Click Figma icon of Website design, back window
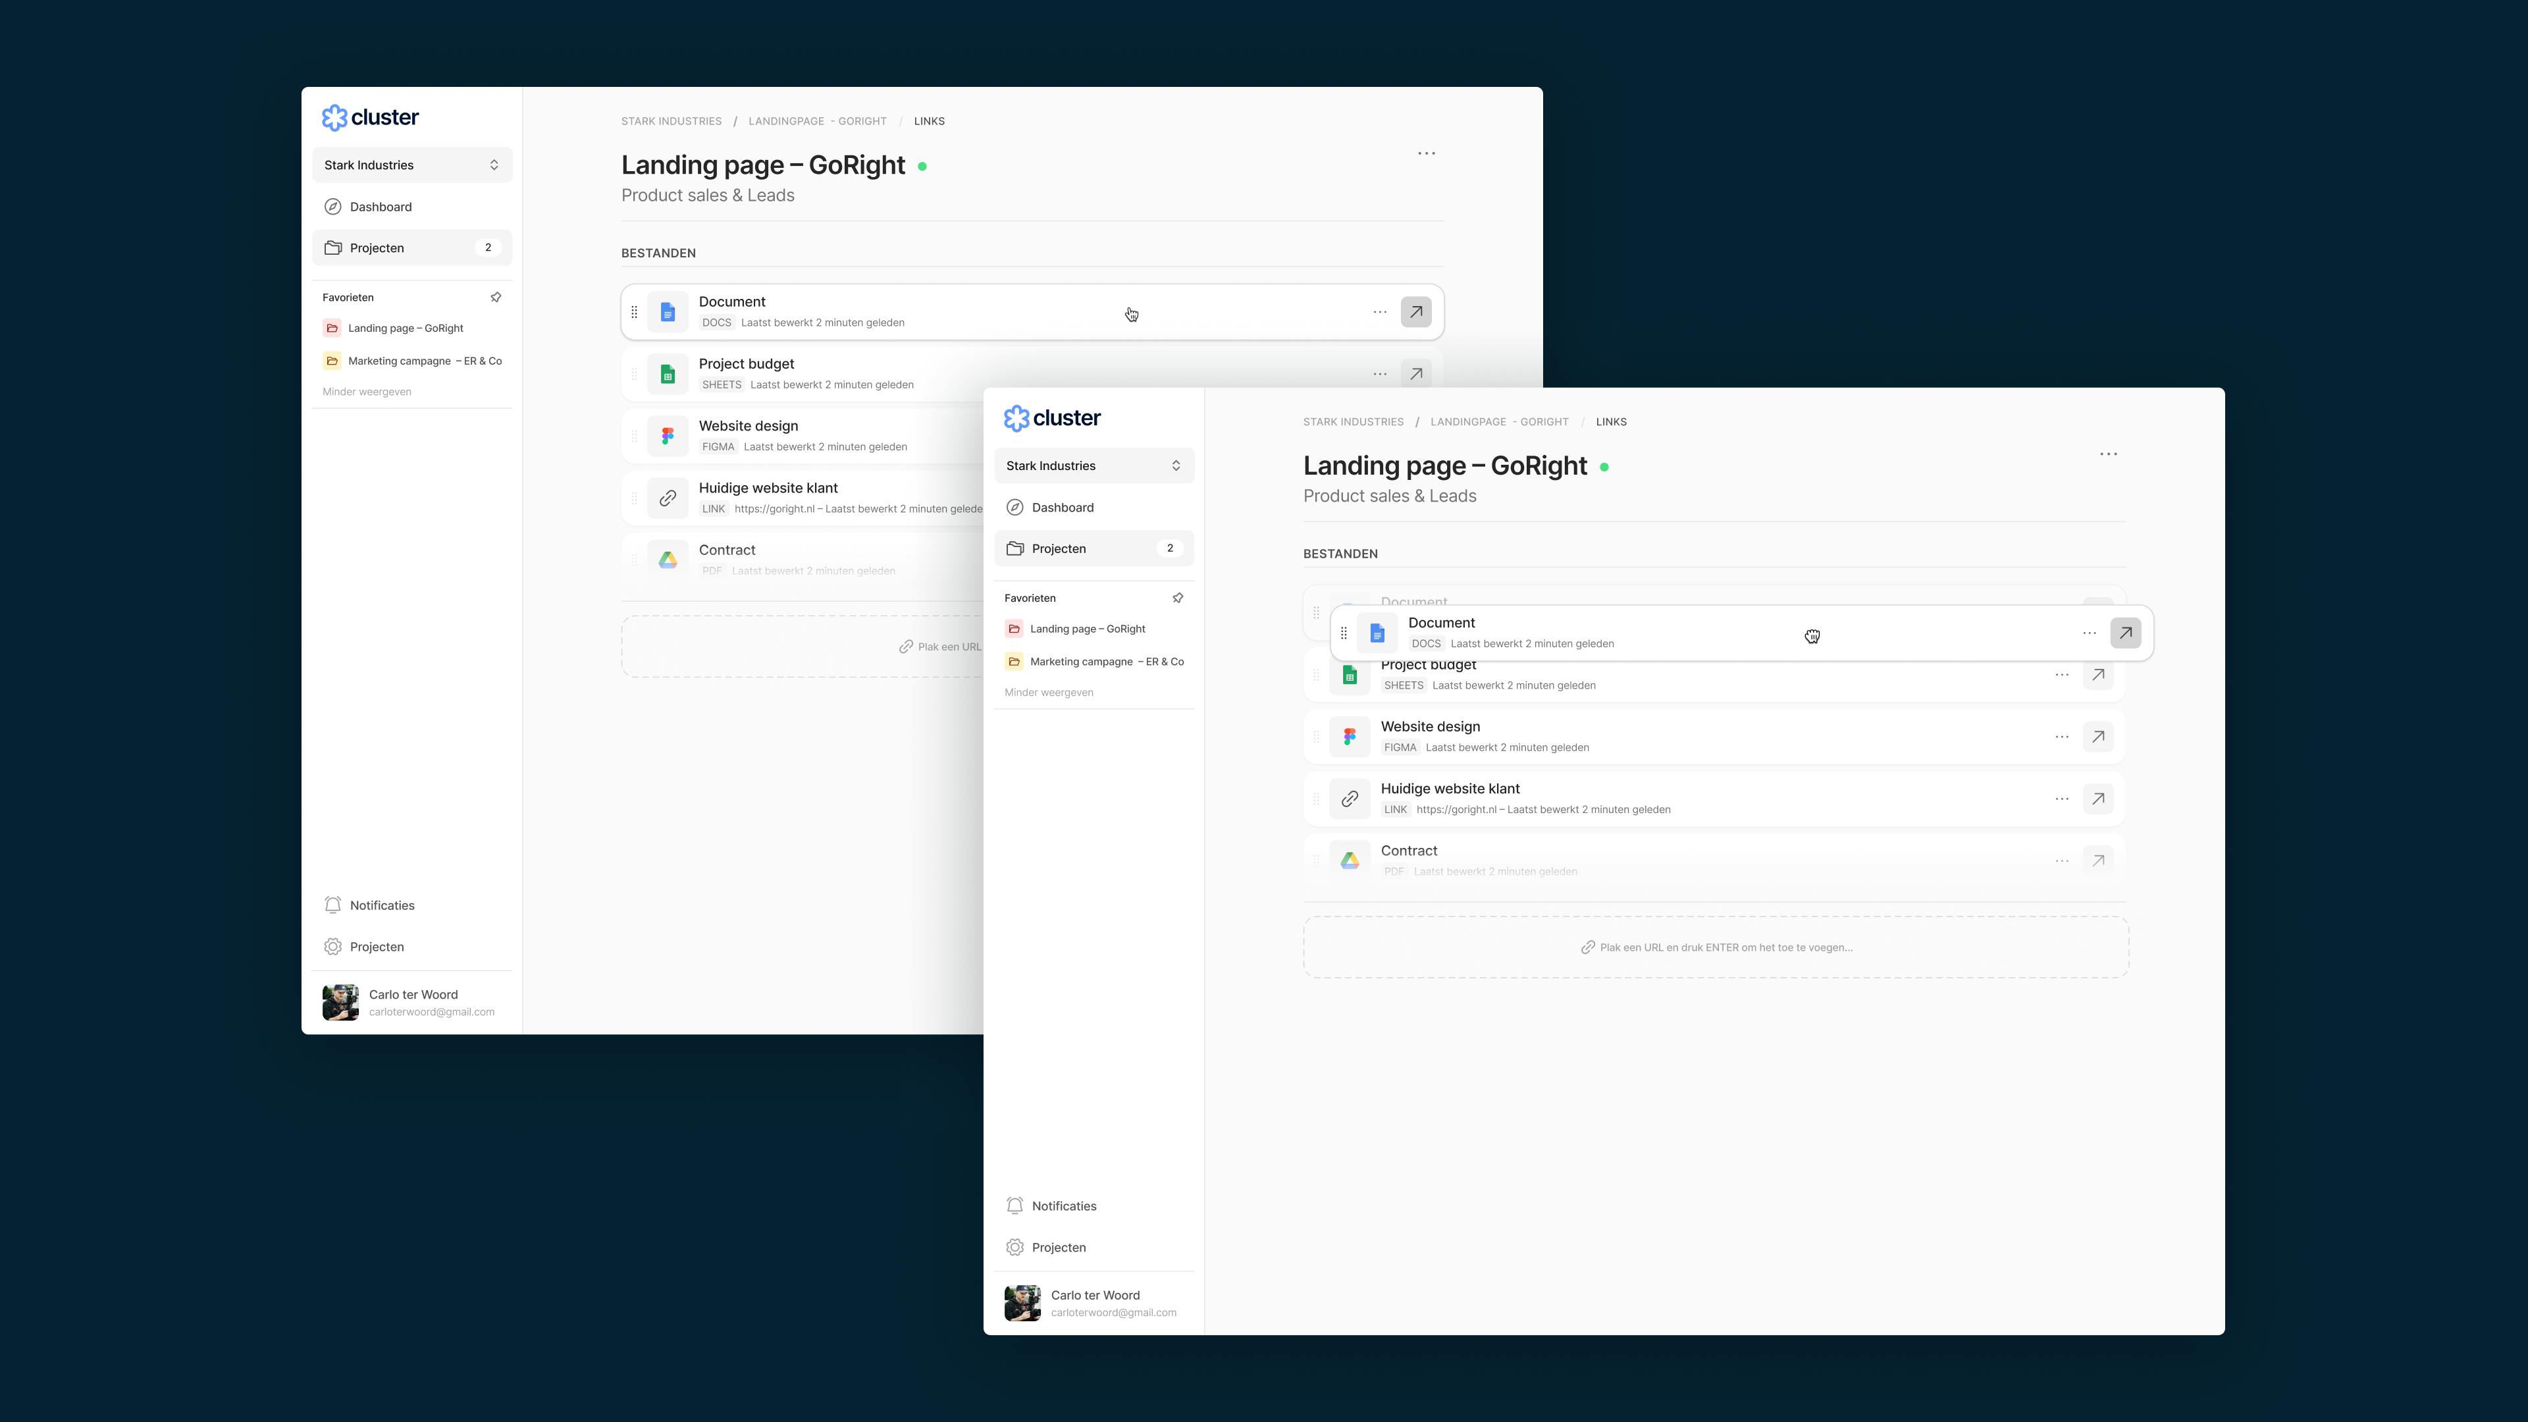The height and width of the screenshot is (1422, 2528). click(x=668, y=436)
